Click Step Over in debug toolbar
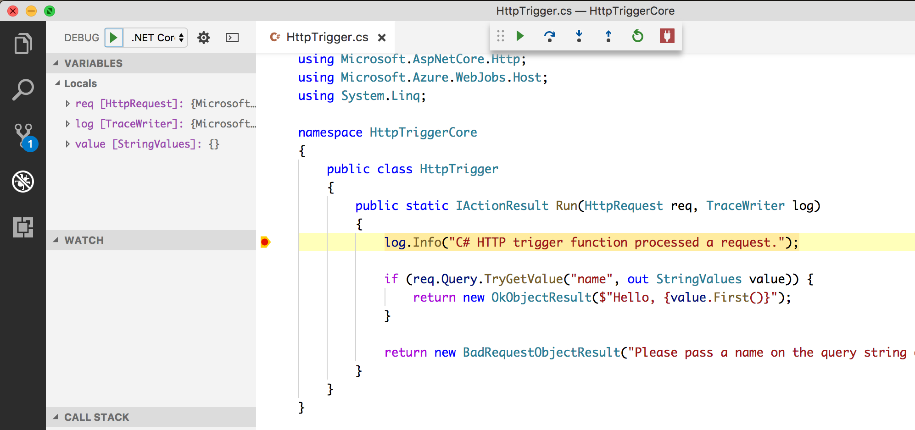Viewport: 915px width, 430px height. click(549, 36)
